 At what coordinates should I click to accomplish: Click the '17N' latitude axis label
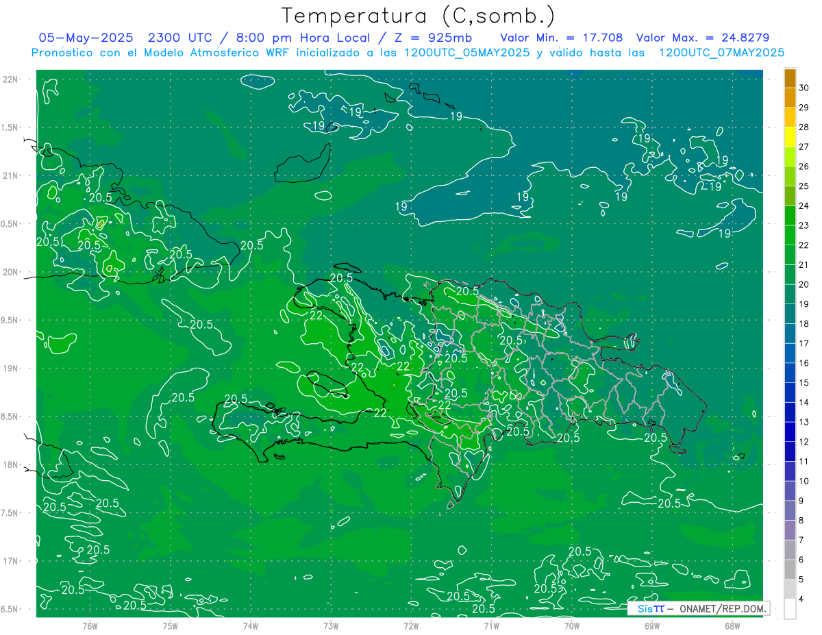[10, 562]
